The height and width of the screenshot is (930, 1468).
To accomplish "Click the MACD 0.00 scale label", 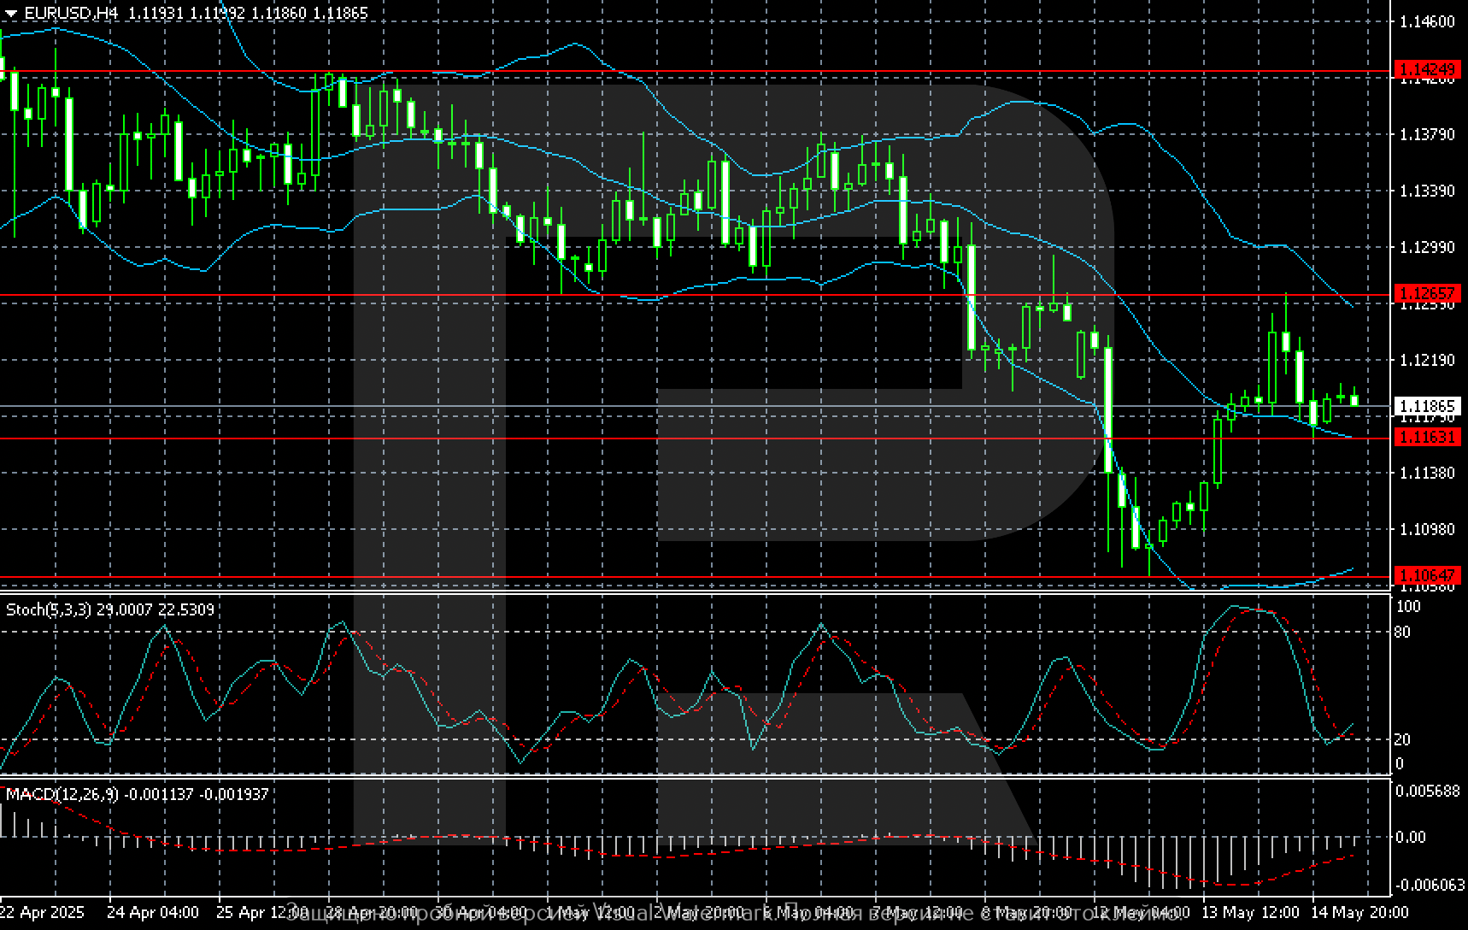I will pos(1410,837).
